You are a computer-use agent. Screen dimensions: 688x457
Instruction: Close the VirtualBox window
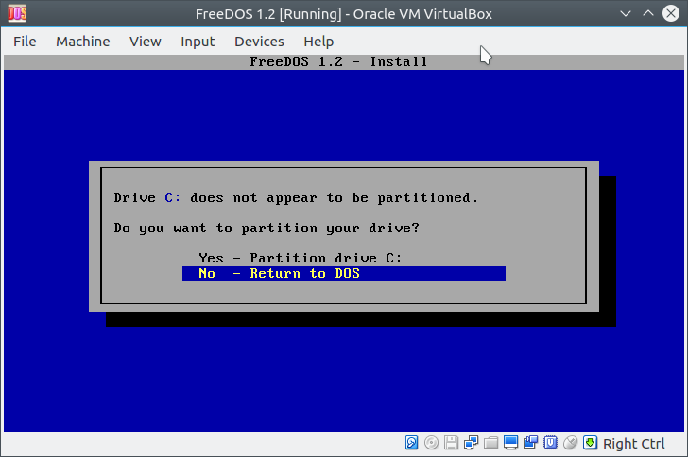pyautogui.click(x=671, y=13)
